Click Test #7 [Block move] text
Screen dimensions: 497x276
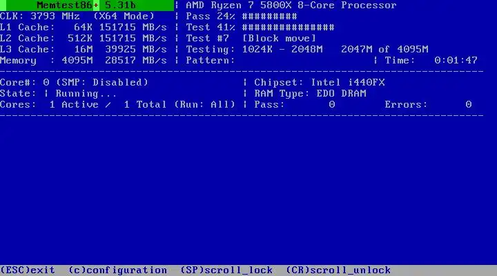pos(251,39)
